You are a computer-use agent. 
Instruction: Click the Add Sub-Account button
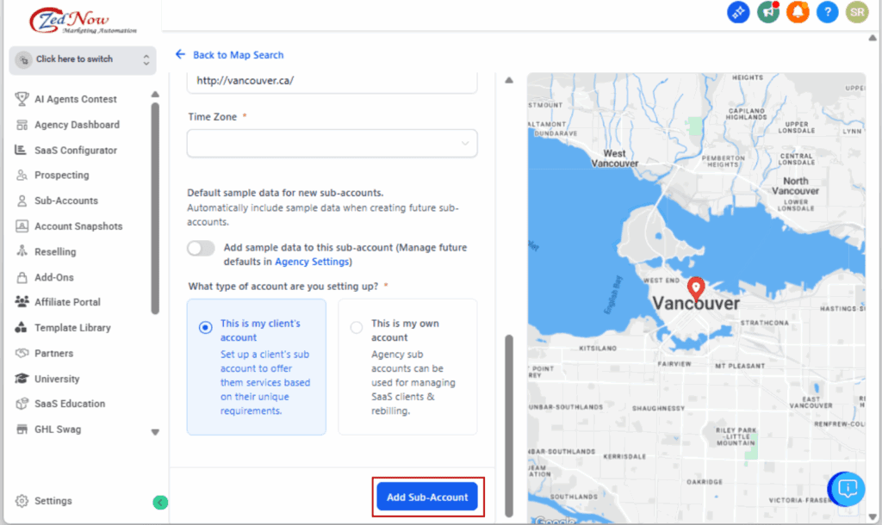427,497
